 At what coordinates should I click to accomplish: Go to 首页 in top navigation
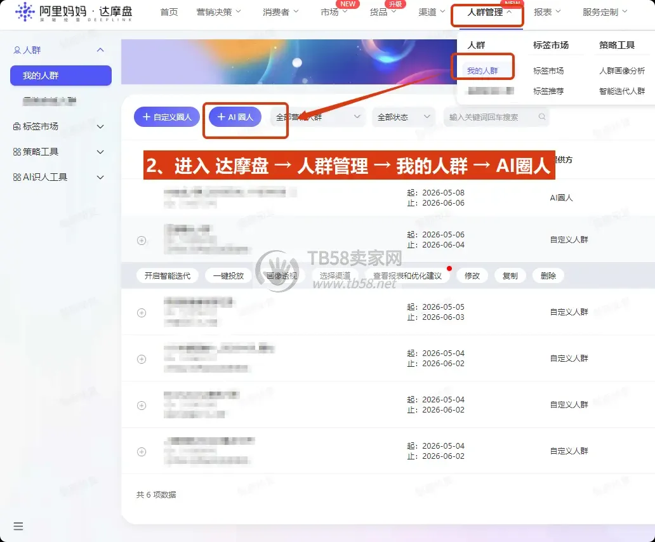(x=169, y=12)
